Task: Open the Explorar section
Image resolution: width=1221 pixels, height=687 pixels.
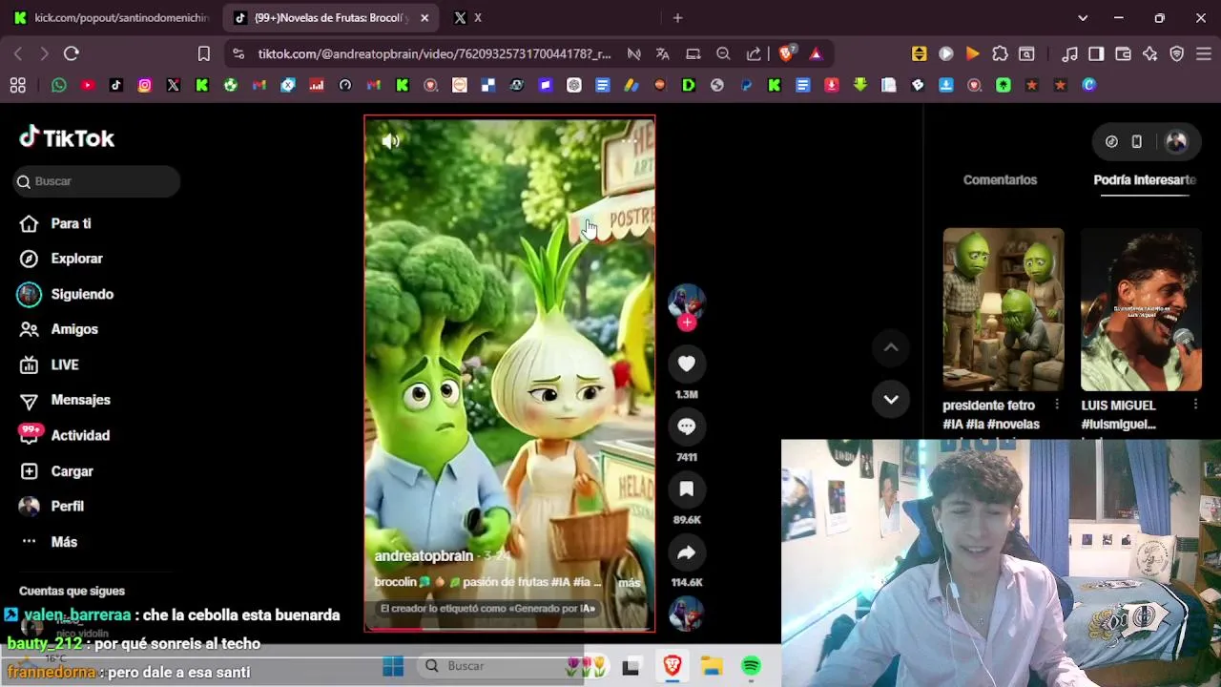Action: coord(76,259)
